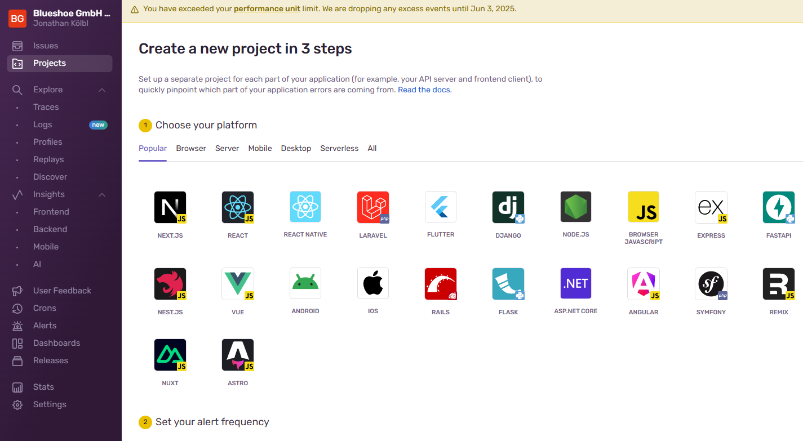Choose the React platform icon
The height and width of the screenshot is (441, 803).
(238, 207)
